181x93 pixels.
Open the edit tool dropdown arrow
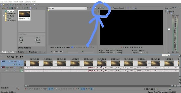[x=52, y=89]
